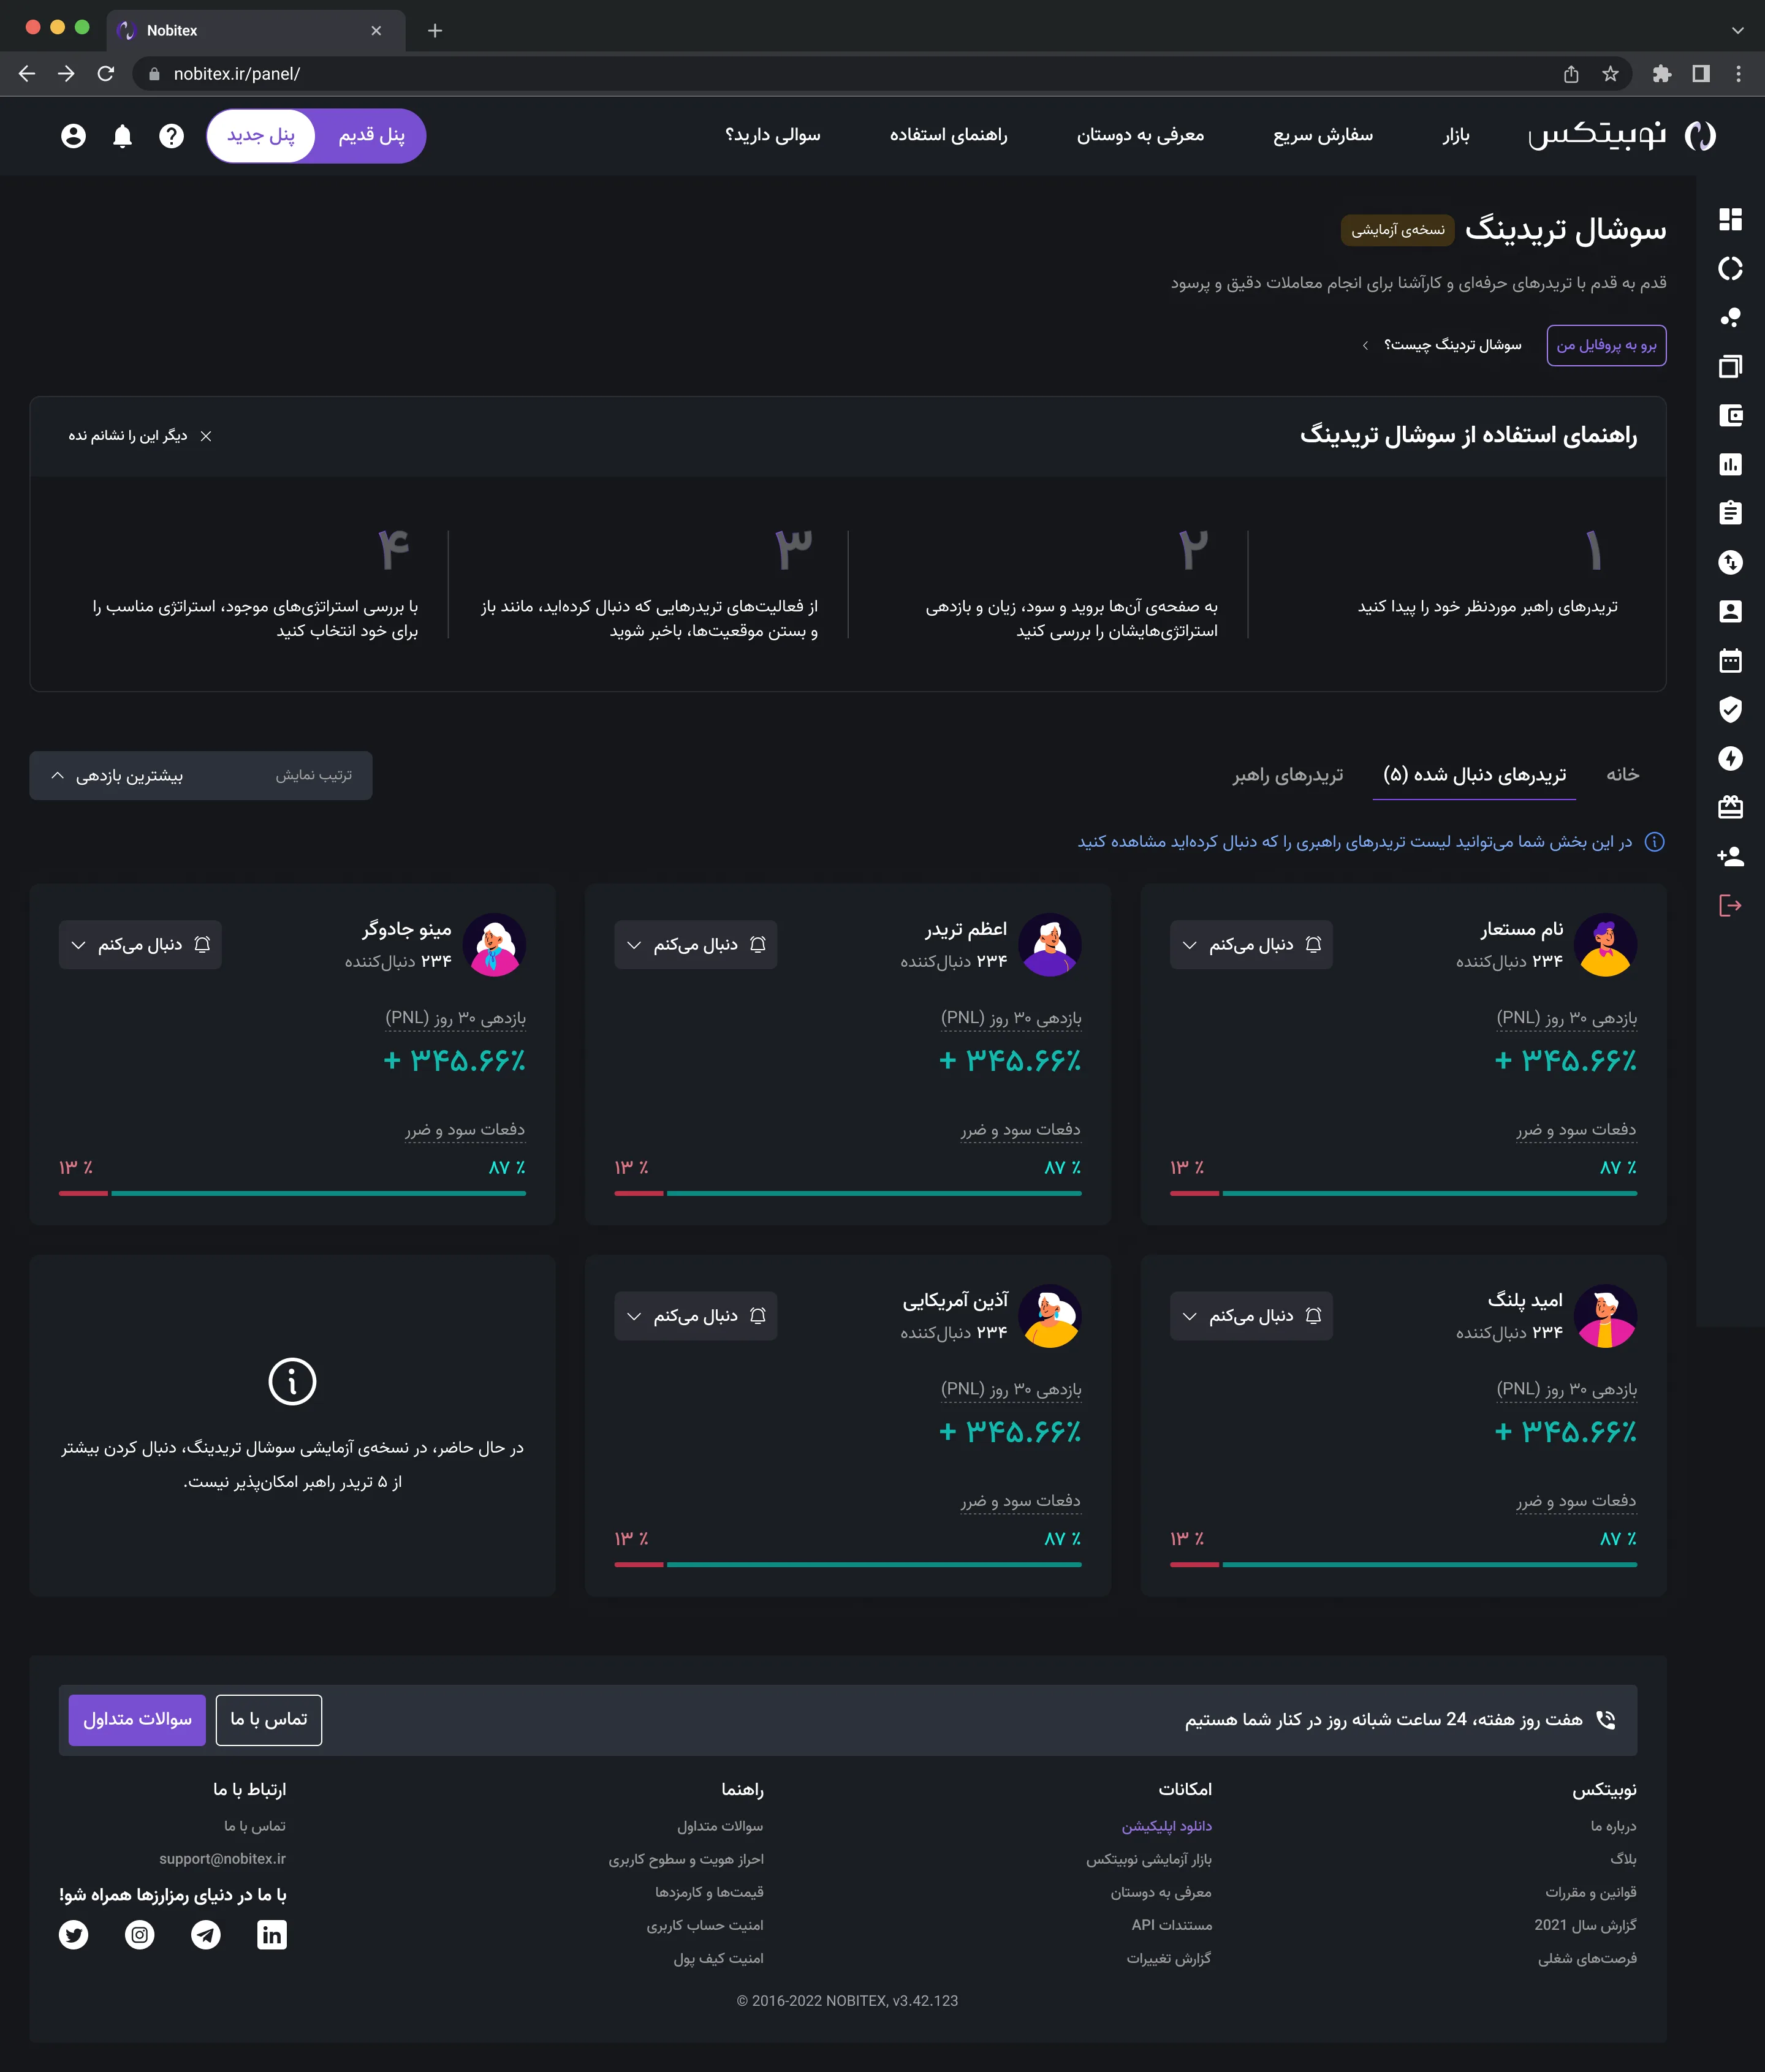
Task: Open follow dropdown for نام مستعار
Action: pos(1251,945)
